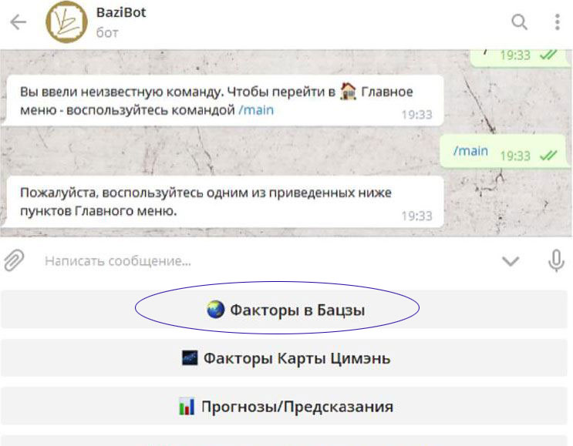Choose 'Факторы Карты Цимэнь' menu option
This screenshot has width=573, height=446.
286,358
